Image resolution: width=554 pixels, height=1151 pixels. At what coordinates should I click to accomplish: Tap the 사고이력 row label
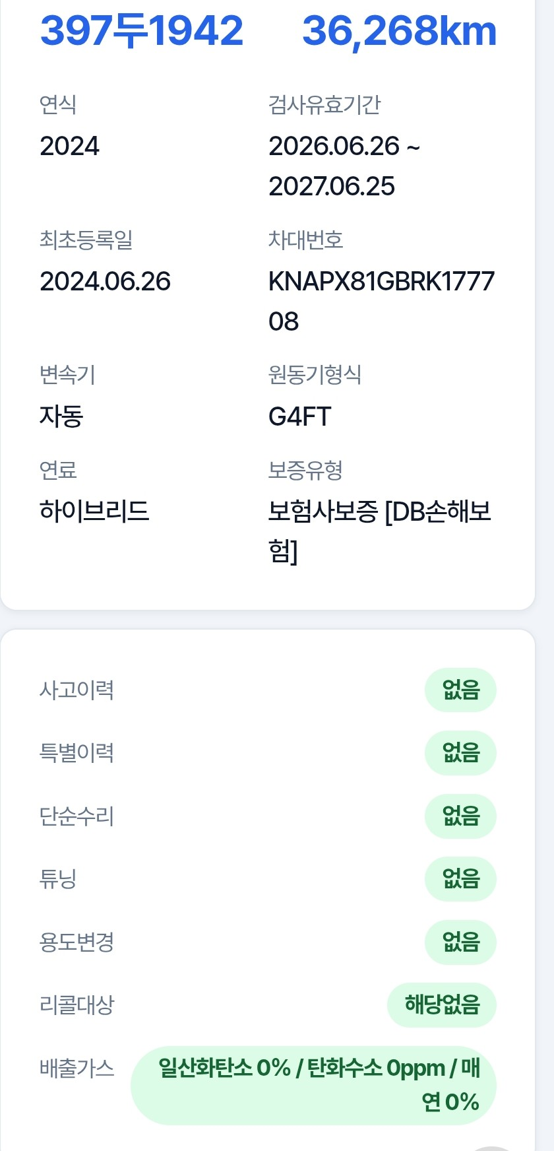tap(77, 690)
